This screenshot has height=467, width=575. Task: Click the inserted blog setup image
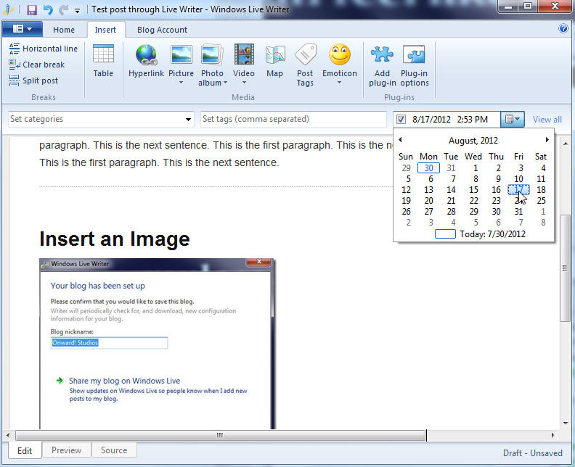[x=157, y=344]
